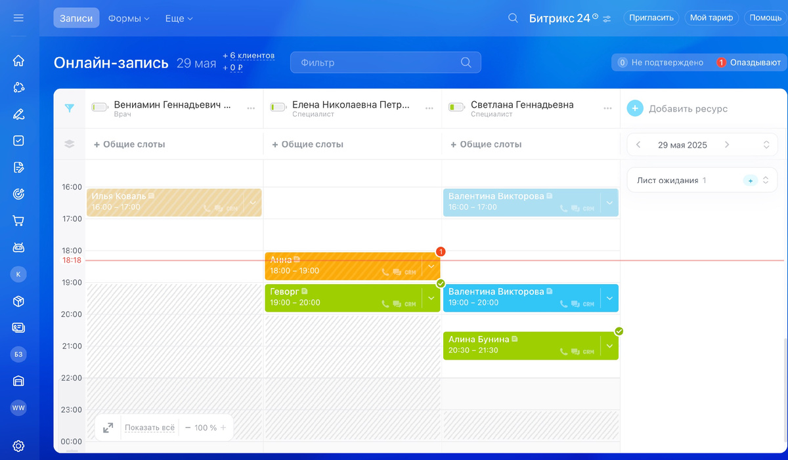Select the shopping cart icon in left sidebar
This screenshot has width=788, height=460.
18,220
